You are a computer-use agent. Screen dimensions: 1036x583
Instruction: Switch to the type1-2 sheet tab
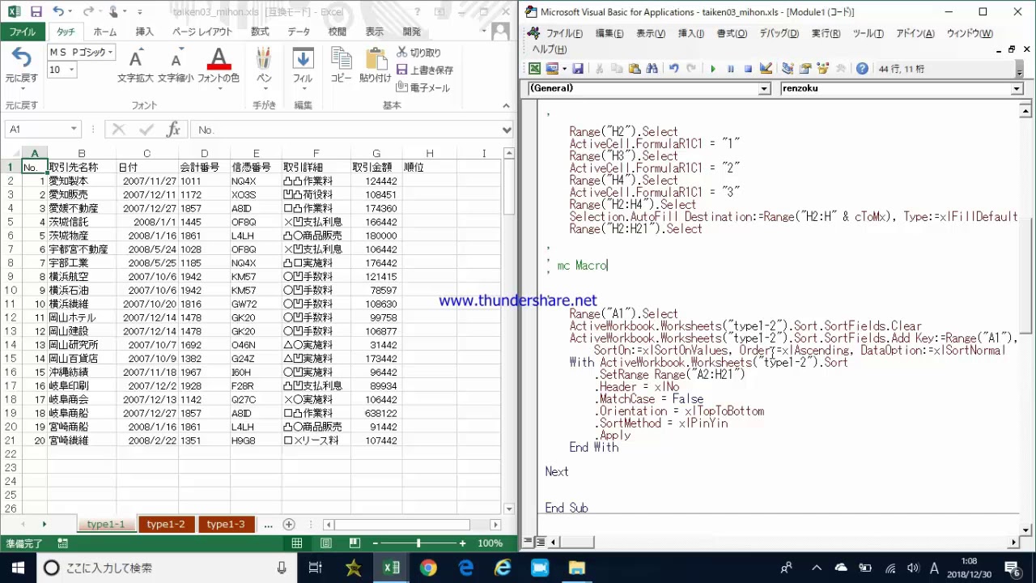click(x=165, y=525)
